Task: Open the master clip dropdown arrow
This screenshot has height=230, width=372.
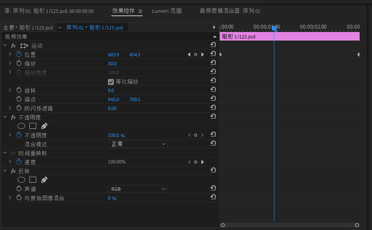Action: (x=60, y=28)
